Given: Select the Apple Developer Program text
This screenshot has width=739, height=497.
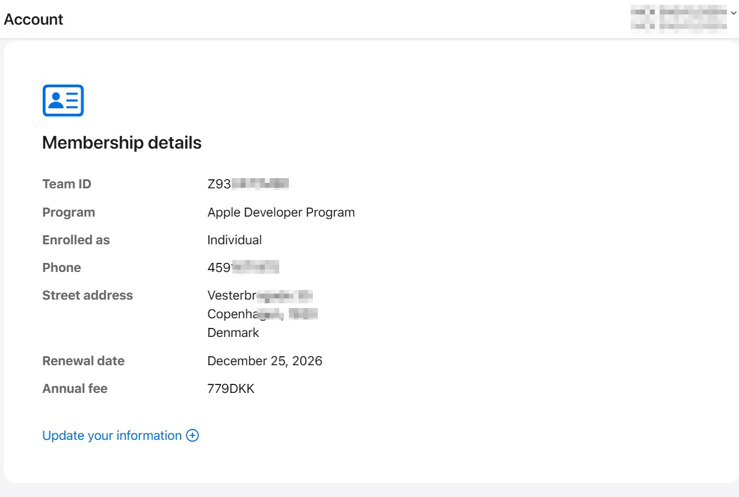Looking at the screenshot, I should click(x=281, y=212).
